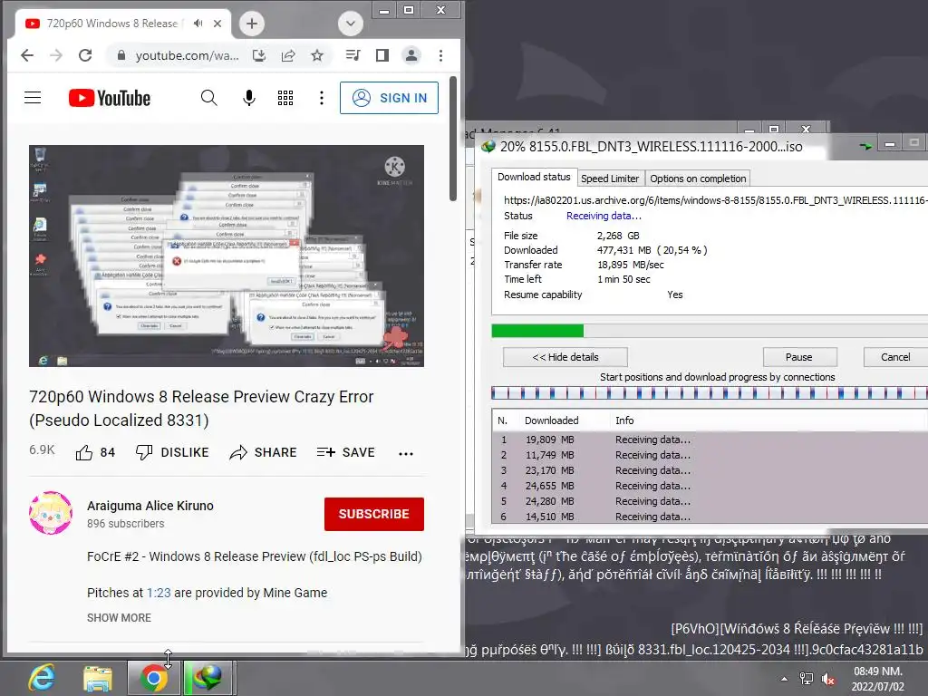928x696 pixels.
Task: Open Chrome three-dot menu
Action: [x=441, y=55]
